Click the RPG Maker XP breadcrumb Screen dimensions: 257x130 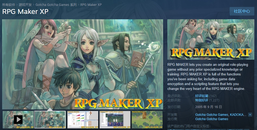pyautogui.click(x=91, y=5)
